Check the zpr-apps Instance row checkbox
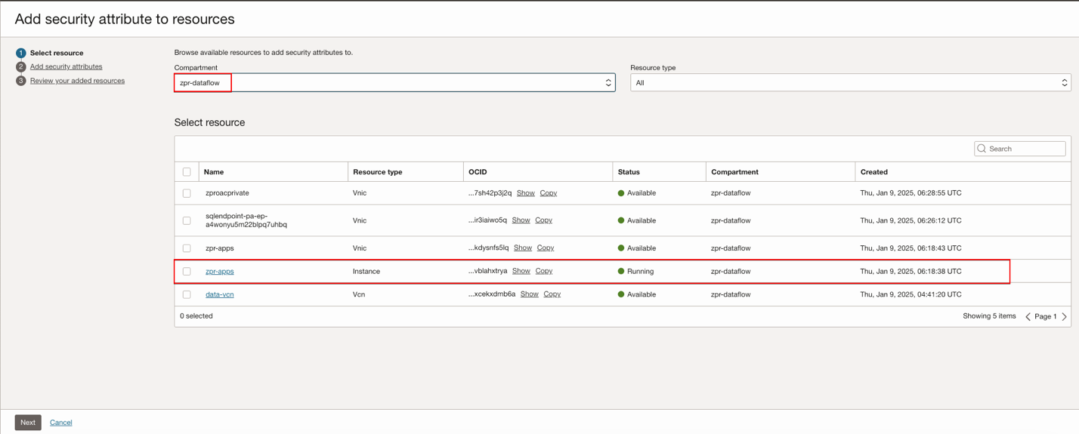The width and height of the screenshot is (1079, 434). [187, 271]
